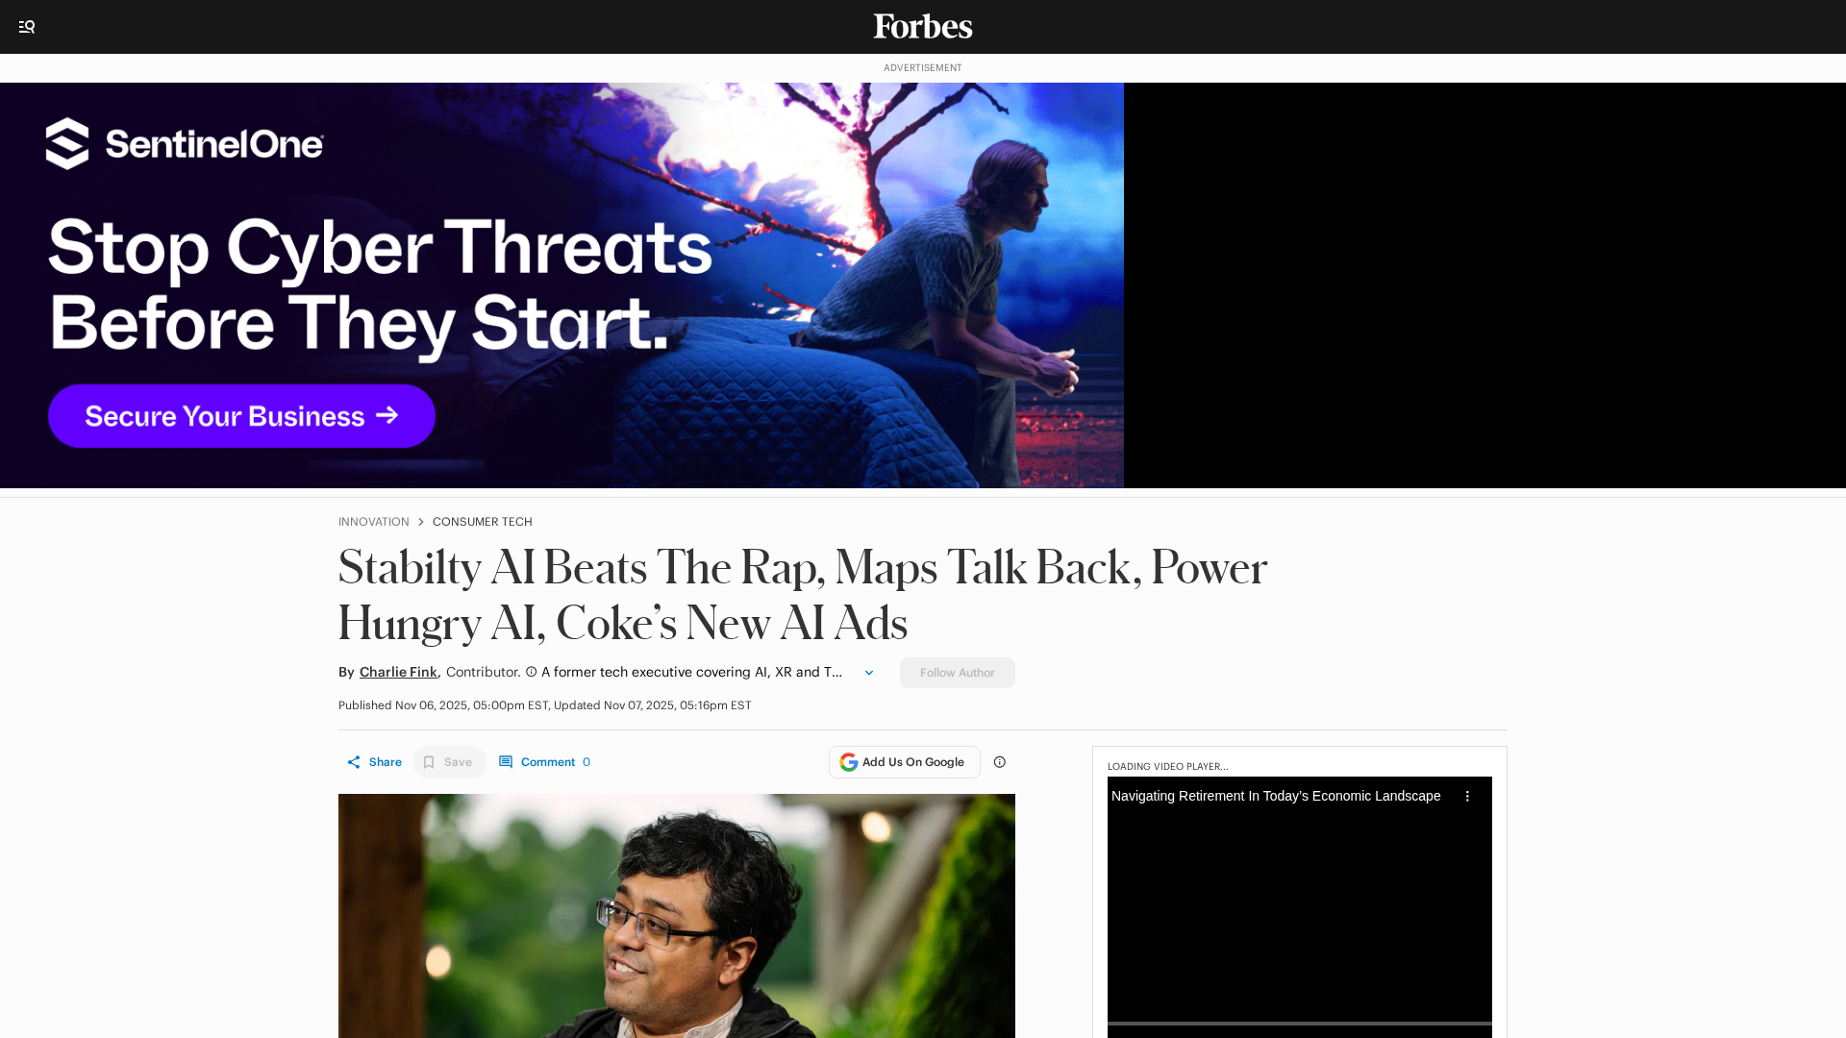Open video title Navigating Retirement
Screen dimensions: 1846x1038
pos(1276,796)
